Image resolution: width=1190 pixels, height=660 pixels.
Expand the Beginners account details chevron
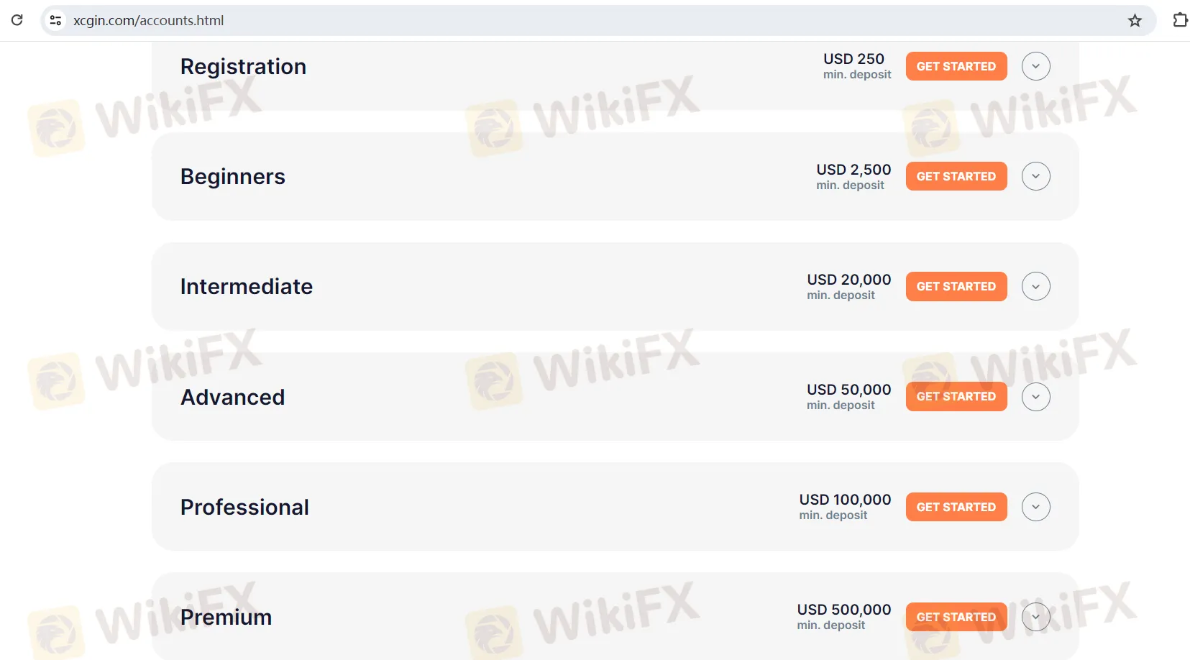pos(1035,176)
